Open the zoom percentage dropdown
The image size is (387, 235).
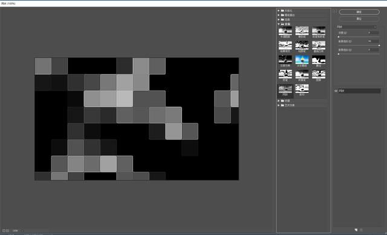tap(22, 231)
